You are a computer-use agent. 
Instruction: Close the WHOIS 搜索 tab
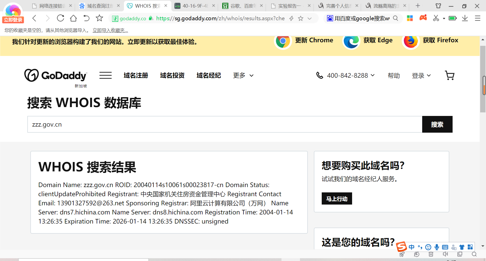(x=166, y=6)
